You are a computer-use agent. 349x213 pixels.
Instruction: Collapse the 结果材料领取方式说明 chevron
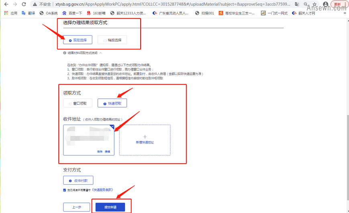100,53
